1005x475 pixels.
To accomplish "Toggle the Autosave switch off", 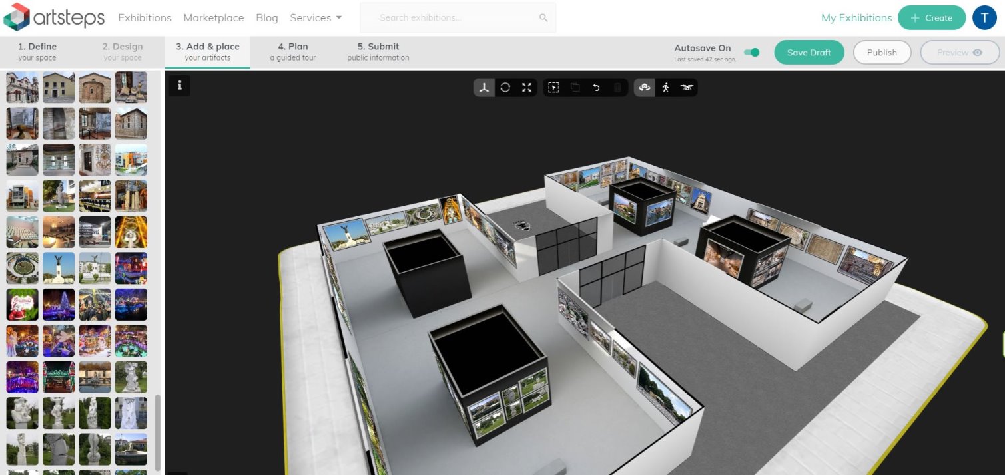I will (751, 52).
